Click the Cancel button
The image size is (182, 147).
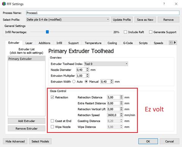point(169,141)
